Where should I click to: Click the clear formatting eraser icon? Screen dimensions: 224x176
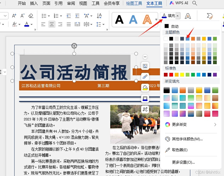(x=31, y=16)
